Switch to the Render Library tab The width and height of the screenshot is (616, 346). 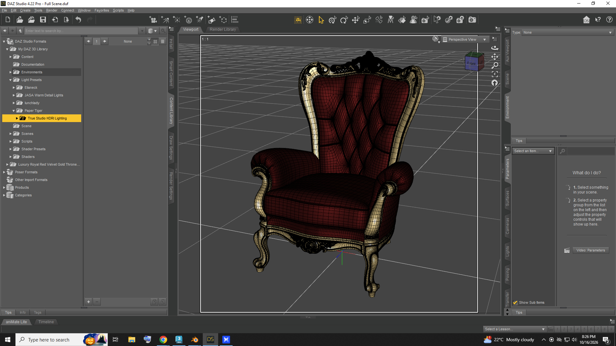(x=223, y=29)
